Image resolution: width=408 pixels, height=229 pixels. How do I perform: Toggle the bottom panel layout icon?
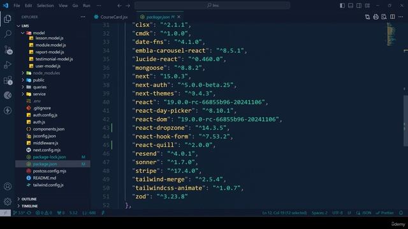coord(351,6)
